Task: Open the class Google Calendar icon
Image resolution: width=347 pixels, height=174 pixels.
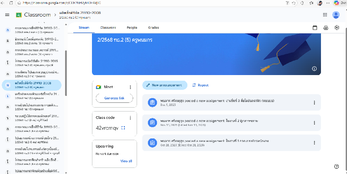Action: [x=315, y=28]
